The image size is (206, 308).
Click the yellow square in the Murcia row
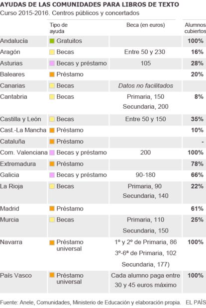[x=52, y=220]
